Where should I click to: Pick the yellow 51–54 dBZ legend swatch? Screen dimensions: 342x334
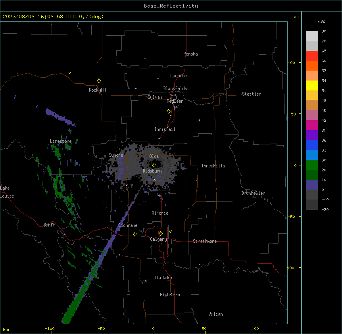point(312,85)
